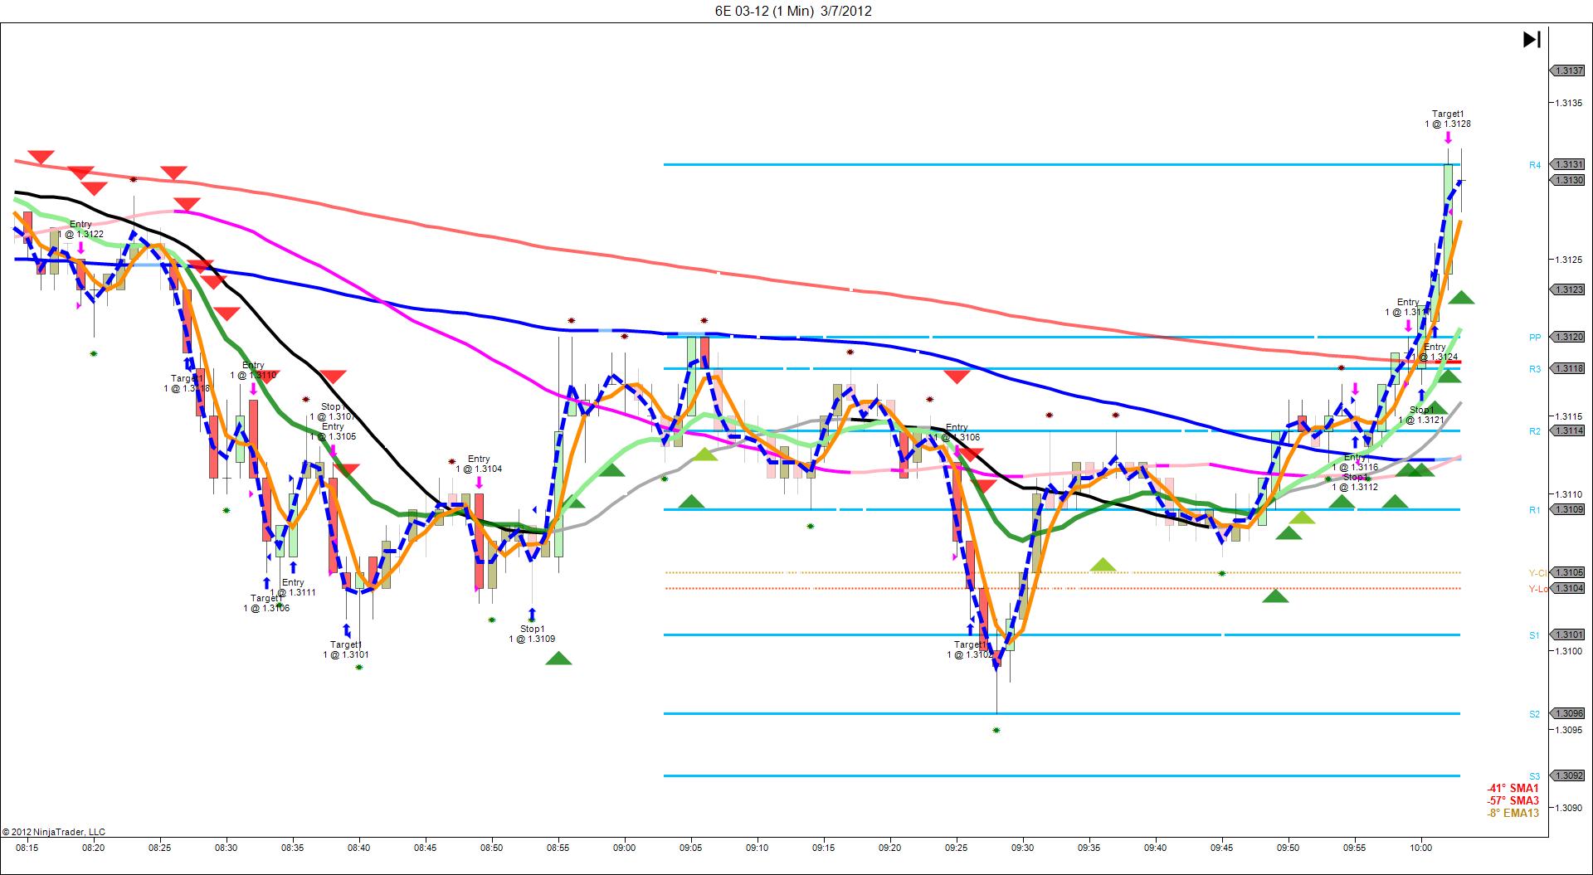Click the Y-Lo yesterday low label

click(1537, 589)
